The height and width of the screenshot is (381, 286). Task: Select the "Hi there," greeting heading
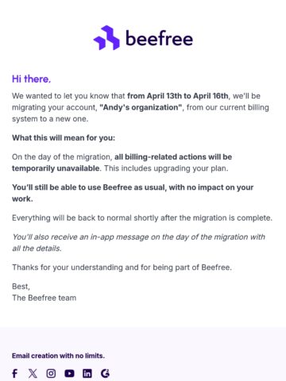tap(31, 79)
